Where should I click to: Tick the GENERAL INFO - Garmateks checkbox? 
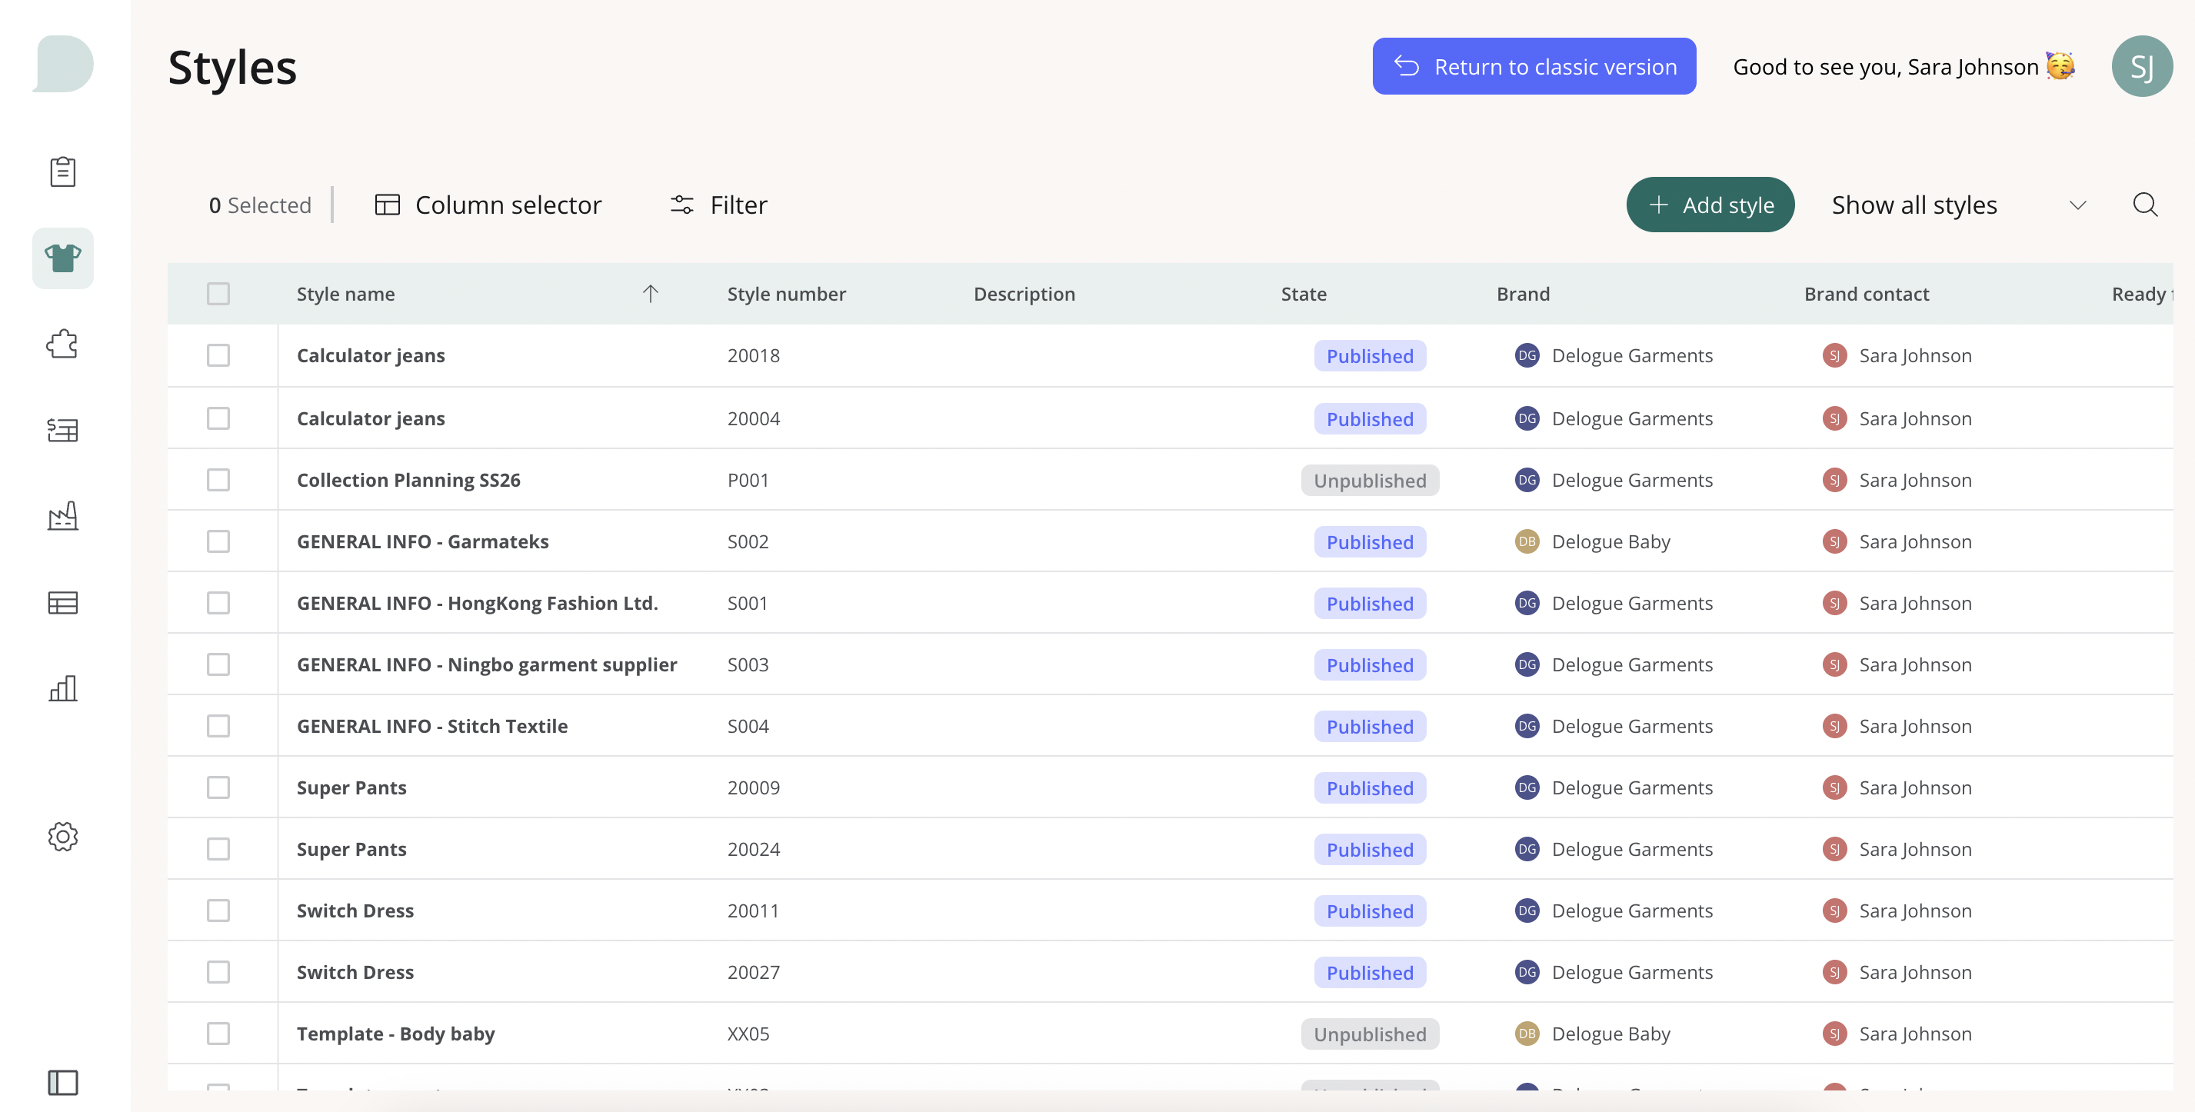[218, 541]
